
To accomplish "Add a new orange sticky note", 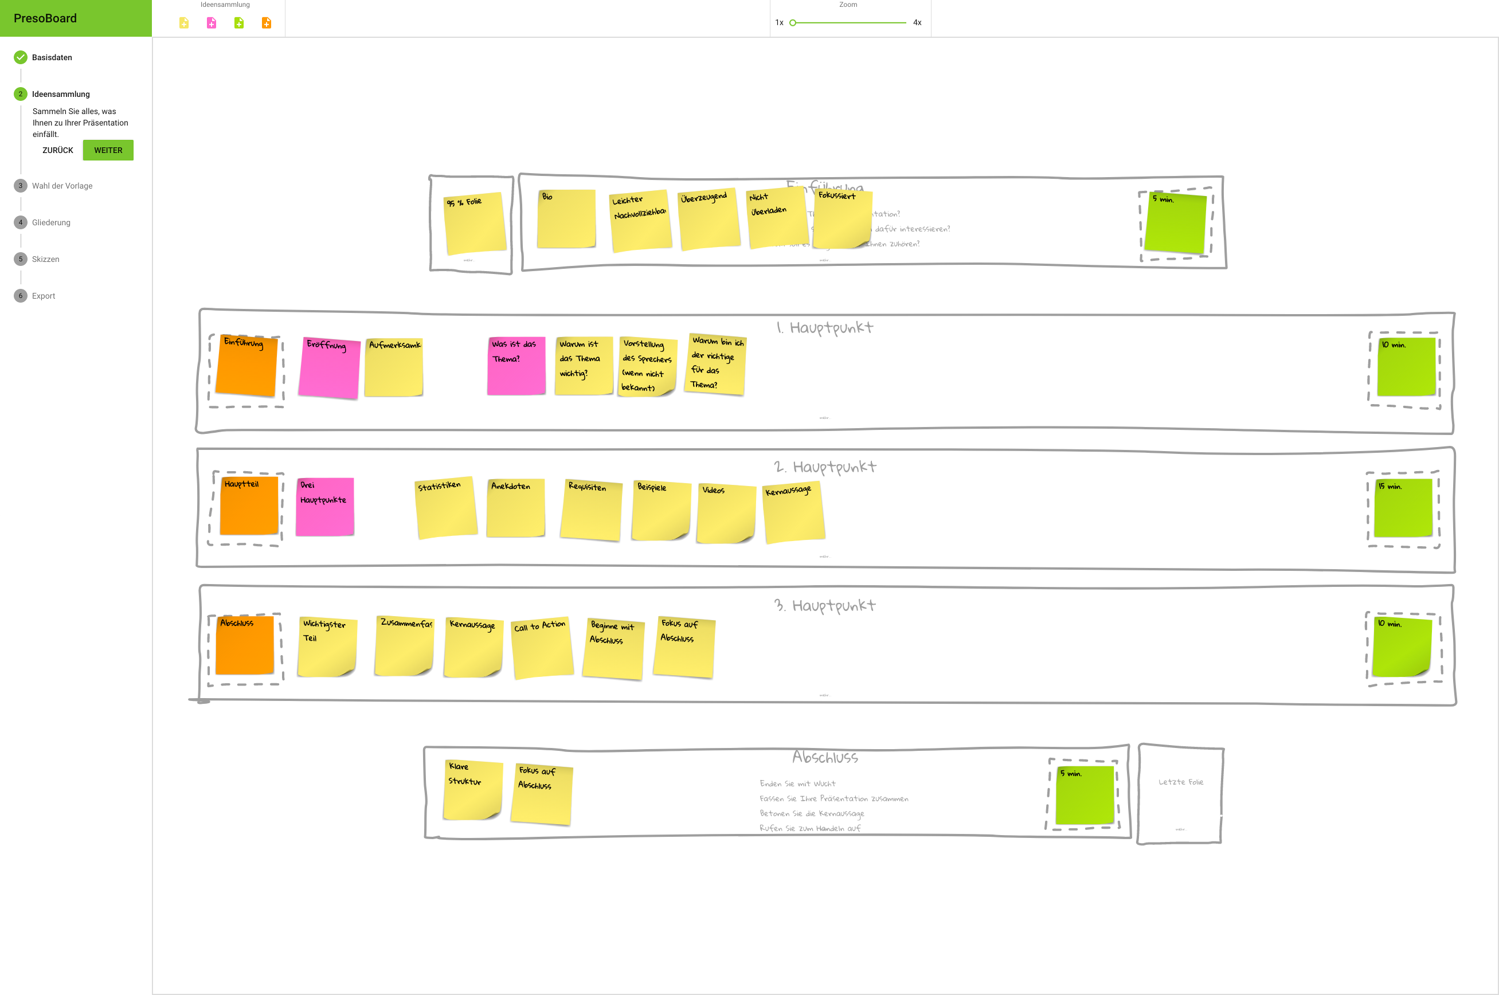I will pos(267,23).
